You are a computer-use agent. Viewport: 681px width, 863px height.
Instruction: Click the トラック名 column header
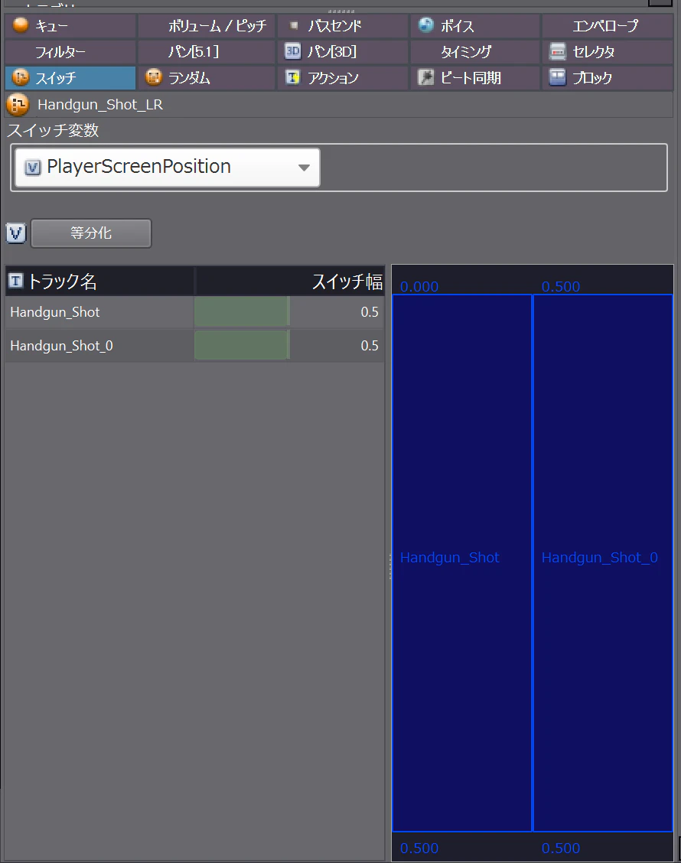pos(99,282)
